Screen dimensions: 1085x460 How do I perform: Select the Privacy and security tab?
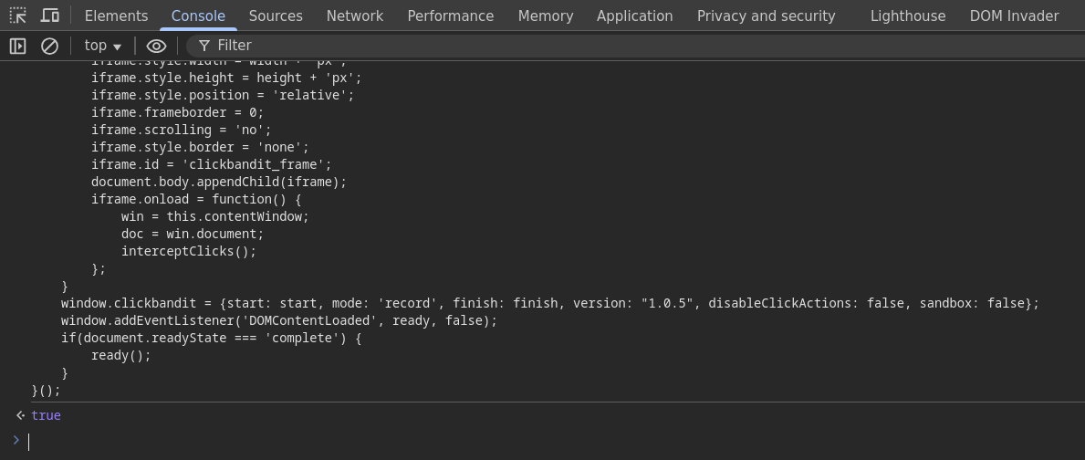[766, 16]
